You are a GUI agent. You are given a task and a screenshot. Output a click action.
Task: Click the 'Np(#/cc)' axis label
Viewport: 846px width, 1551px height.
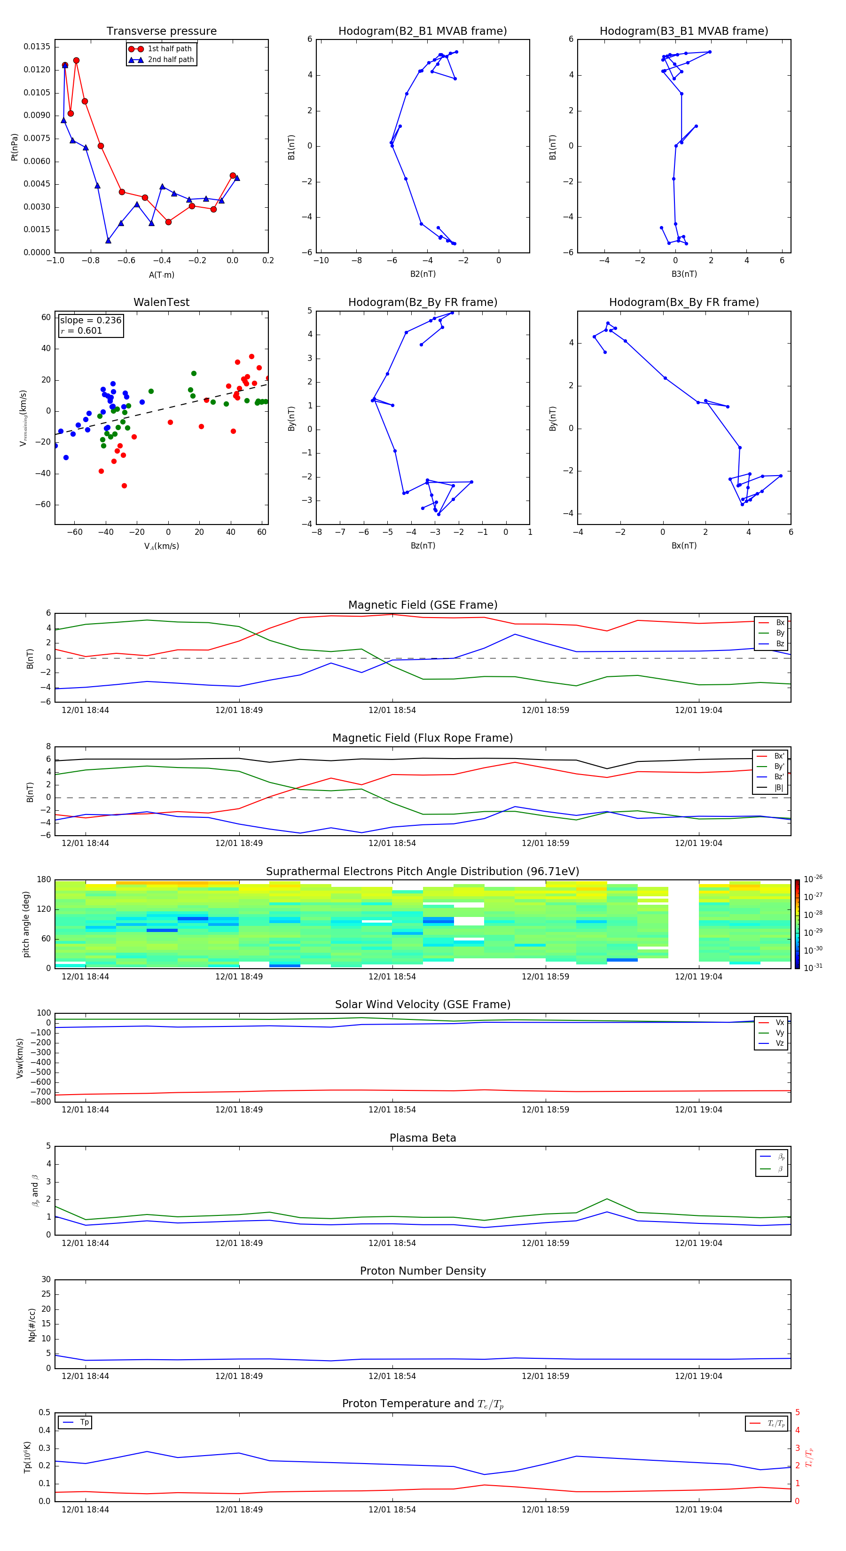[31, 1324]
